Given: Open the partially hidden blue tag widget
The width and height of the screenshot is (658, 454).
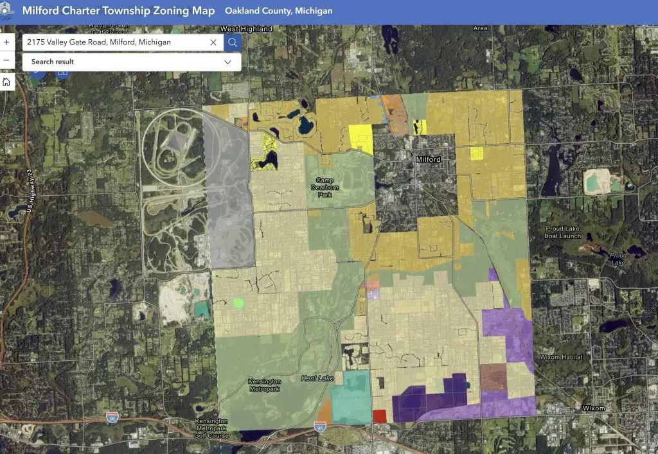Looking at the screenshot, I should [37, 74].
